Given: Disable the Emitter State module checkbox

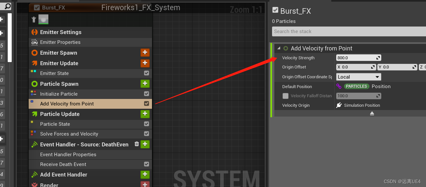Looking at the screenshot, I should click(x=146, y=73).
